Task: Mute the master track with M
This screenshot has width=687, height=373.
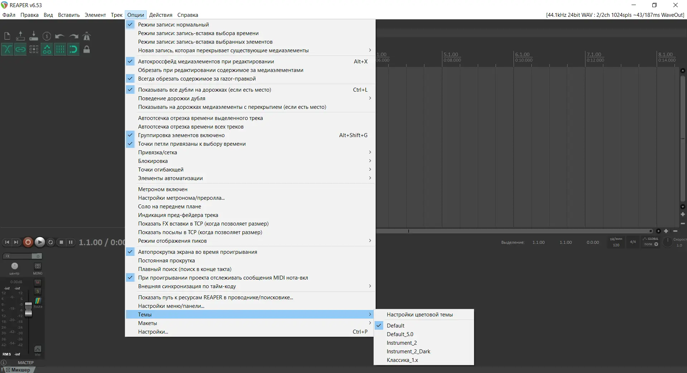Action: (x=38, y=283)
